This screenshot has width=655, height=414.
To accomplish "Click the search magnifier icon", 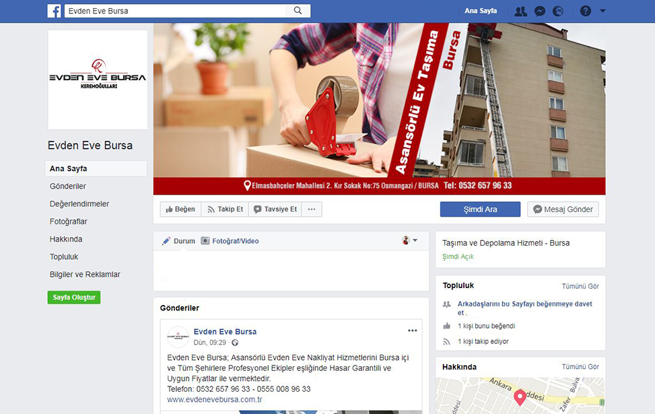I will pos(298,11).
